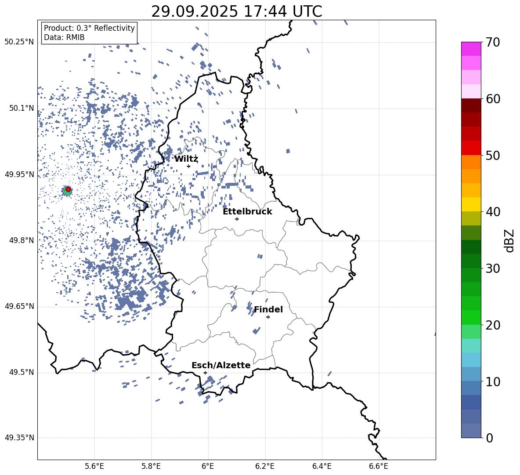Viewport: 520px width, 475px height.
Task: Click the 49.65°N latitude label
Action: tap(19, 306)
